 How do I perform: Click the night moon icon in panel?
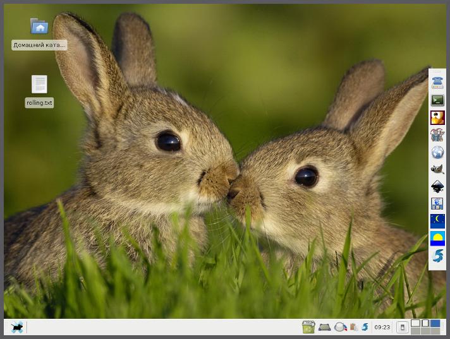coord(437,221)
